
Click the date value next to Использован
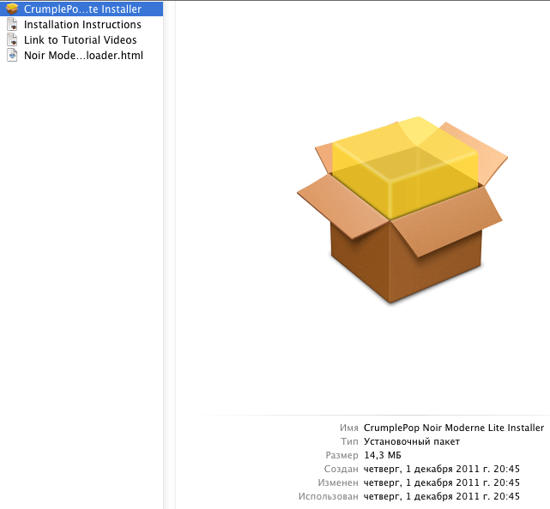(442, 496)
